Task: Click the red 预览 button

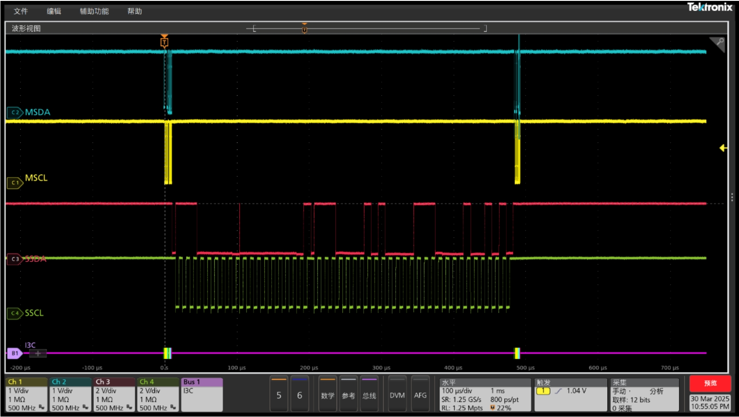Action: click(x=710, y=383)
